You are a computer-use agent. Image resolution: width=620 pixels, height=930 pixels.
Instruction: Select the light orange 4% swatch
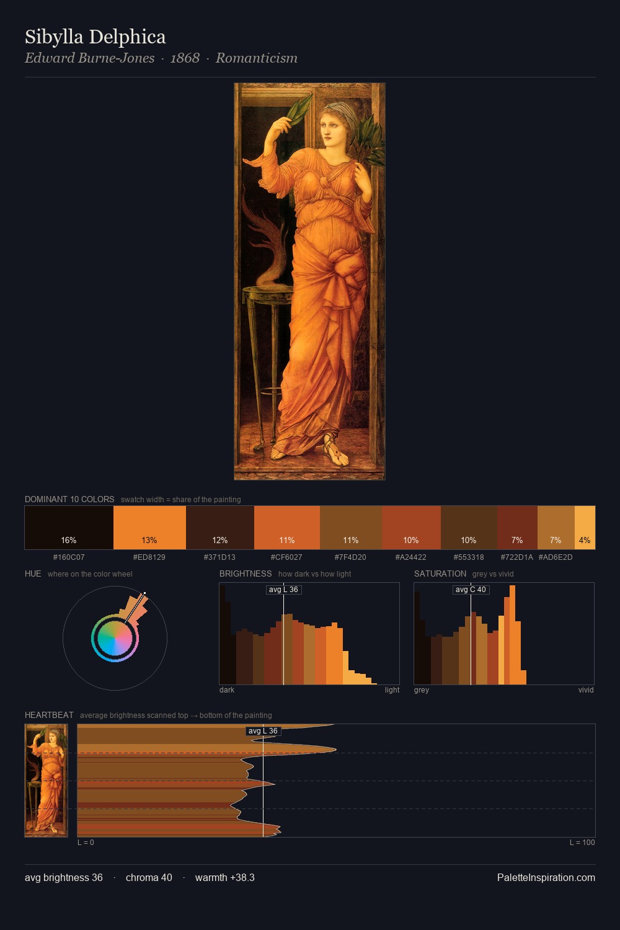585,528
